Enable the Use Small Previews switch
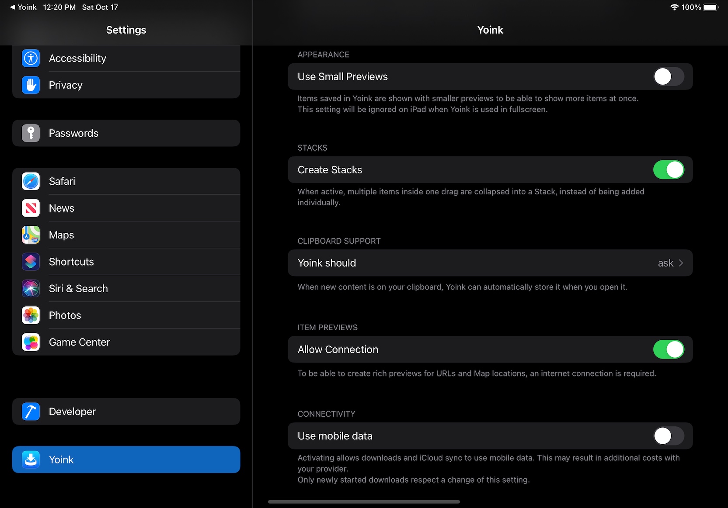 [x=668, y=77]
